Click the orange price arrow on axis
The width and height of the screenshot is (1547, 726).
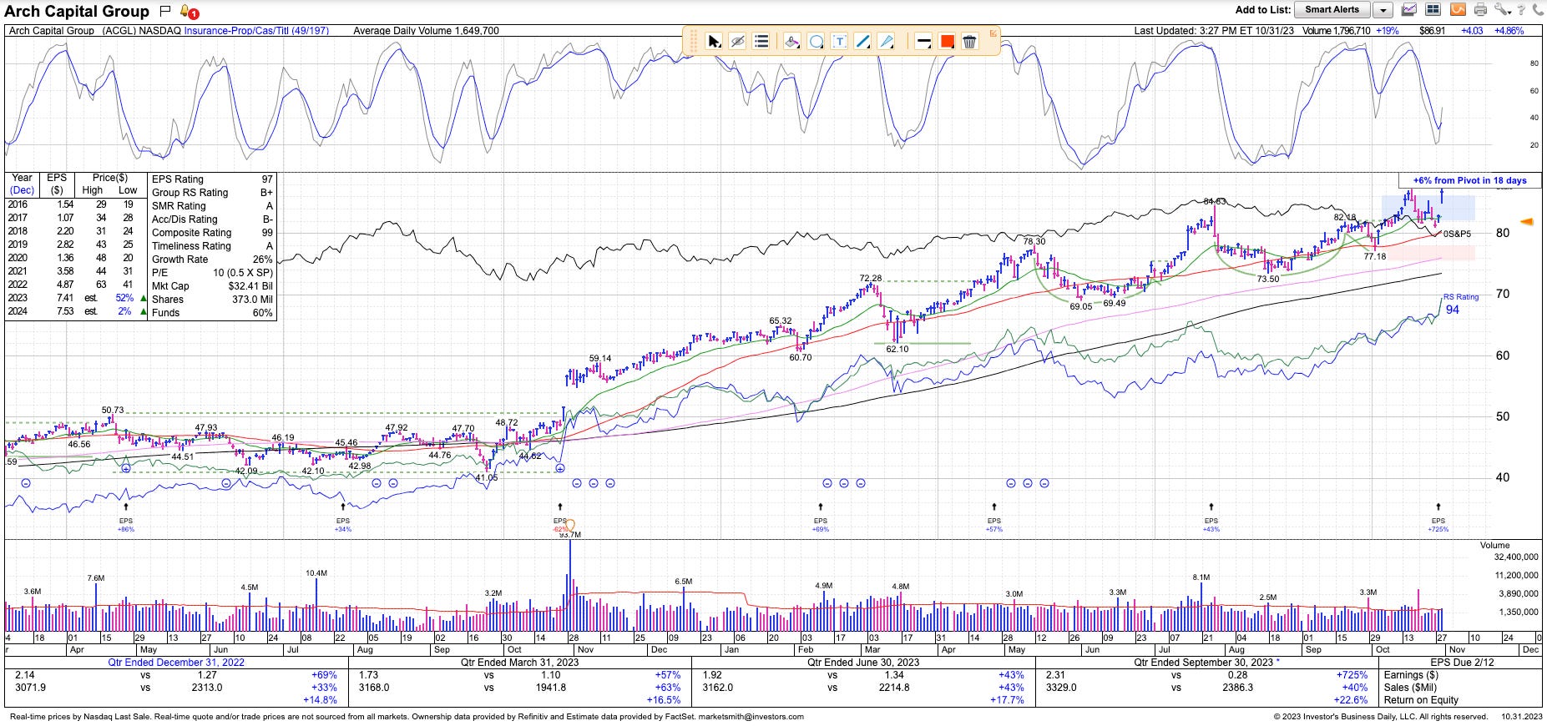pyautogui.click(x=1527, y=222)
